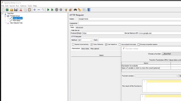
Task: Clear results with single broom icon
Action: (66, 10)
